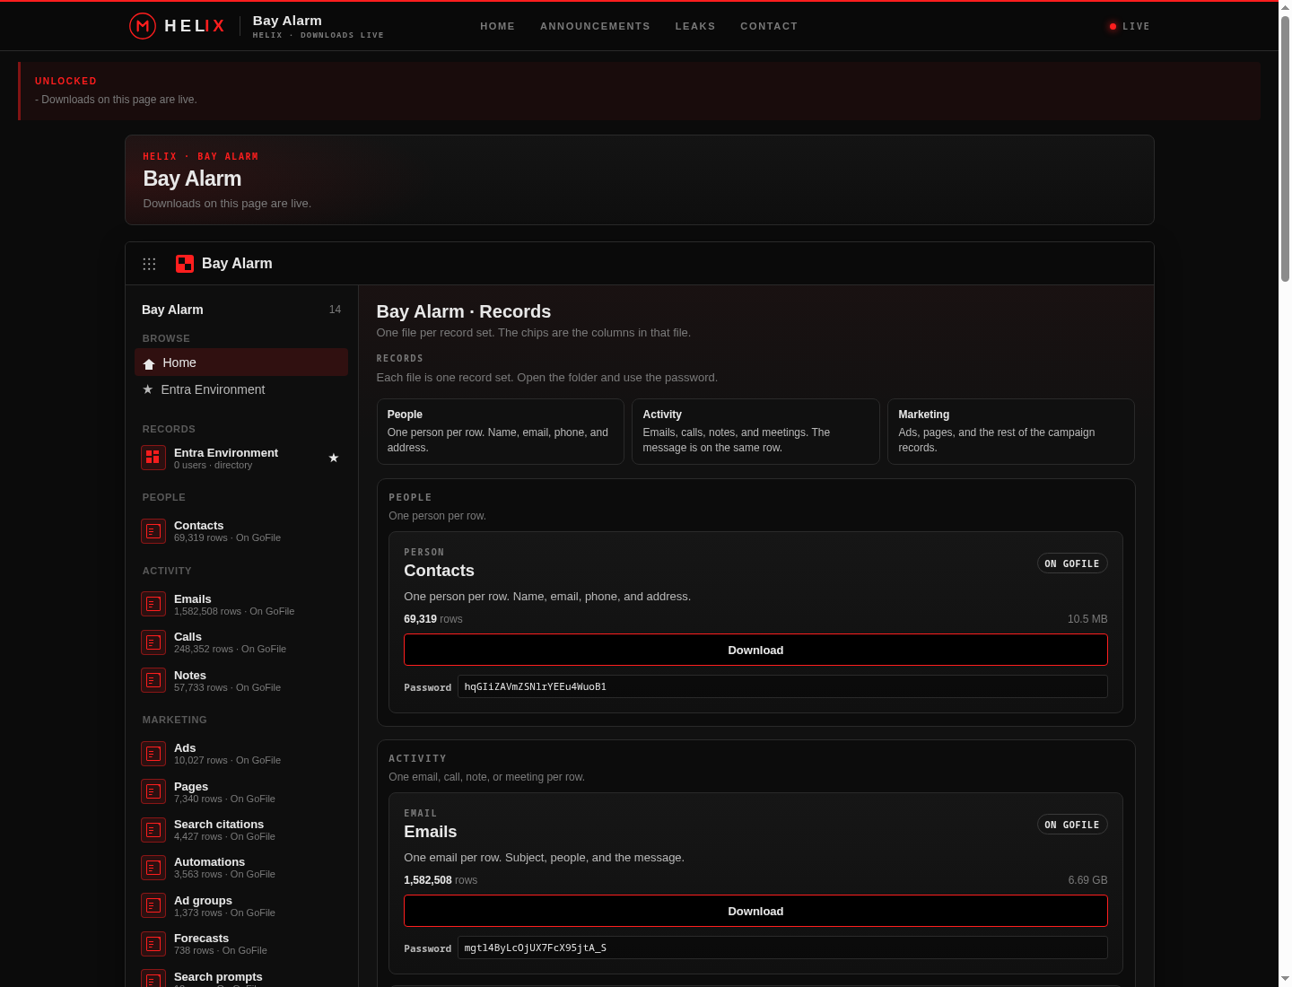Click the Helix logo icon

point(142,26)
